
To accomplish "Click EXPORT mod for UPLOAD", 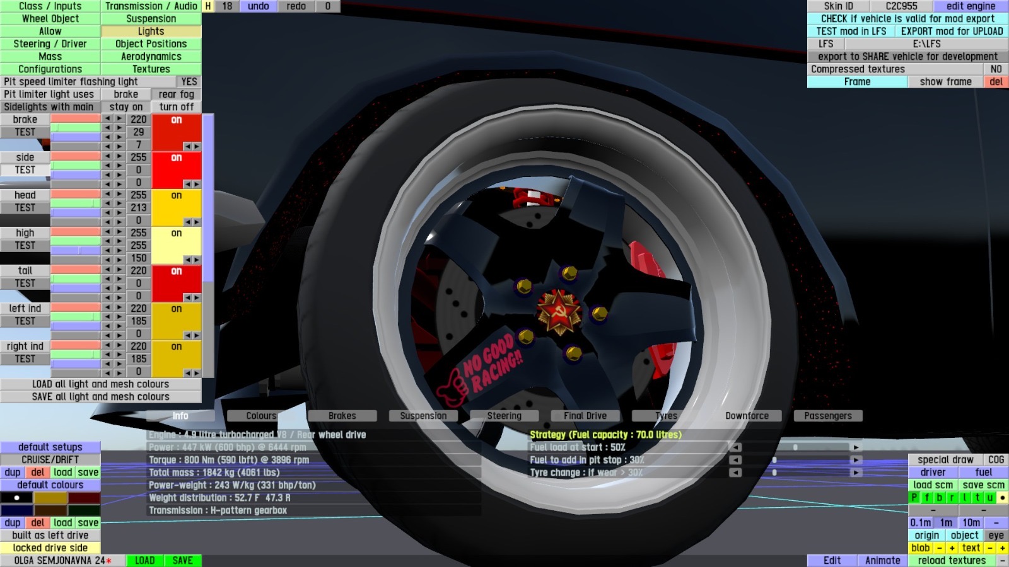I will pyautogui.click(x=952, y=31).
